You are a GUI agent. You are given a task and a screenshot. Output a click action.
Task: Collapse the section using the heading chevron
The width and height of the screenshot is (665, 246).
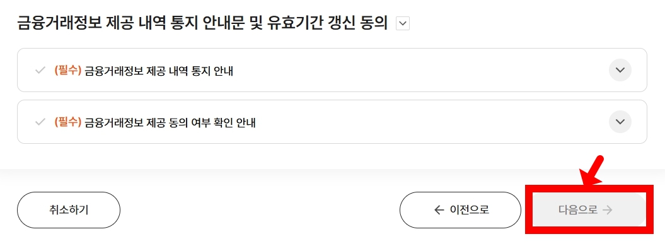403,24
